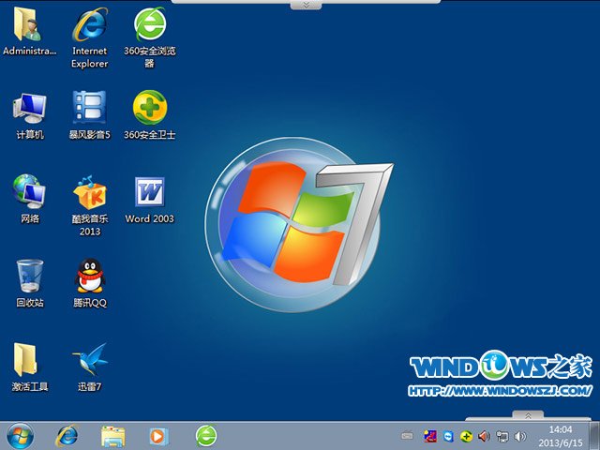
Task: Click 360 browser pinned in taskbar
Action: (206, 436)
